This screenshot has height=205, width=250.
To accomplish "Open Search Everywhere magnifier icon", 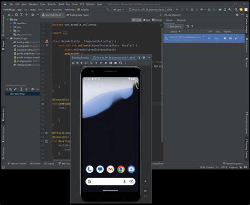I will coord(236,9).
